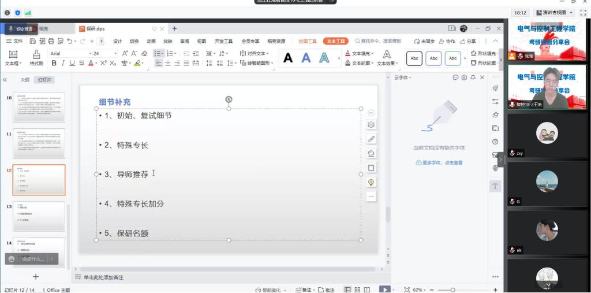Image resolution: width=591 pixels, height=293 pixels.
Task: Click the layers icon beside the text box
Action: click(371, 124)
